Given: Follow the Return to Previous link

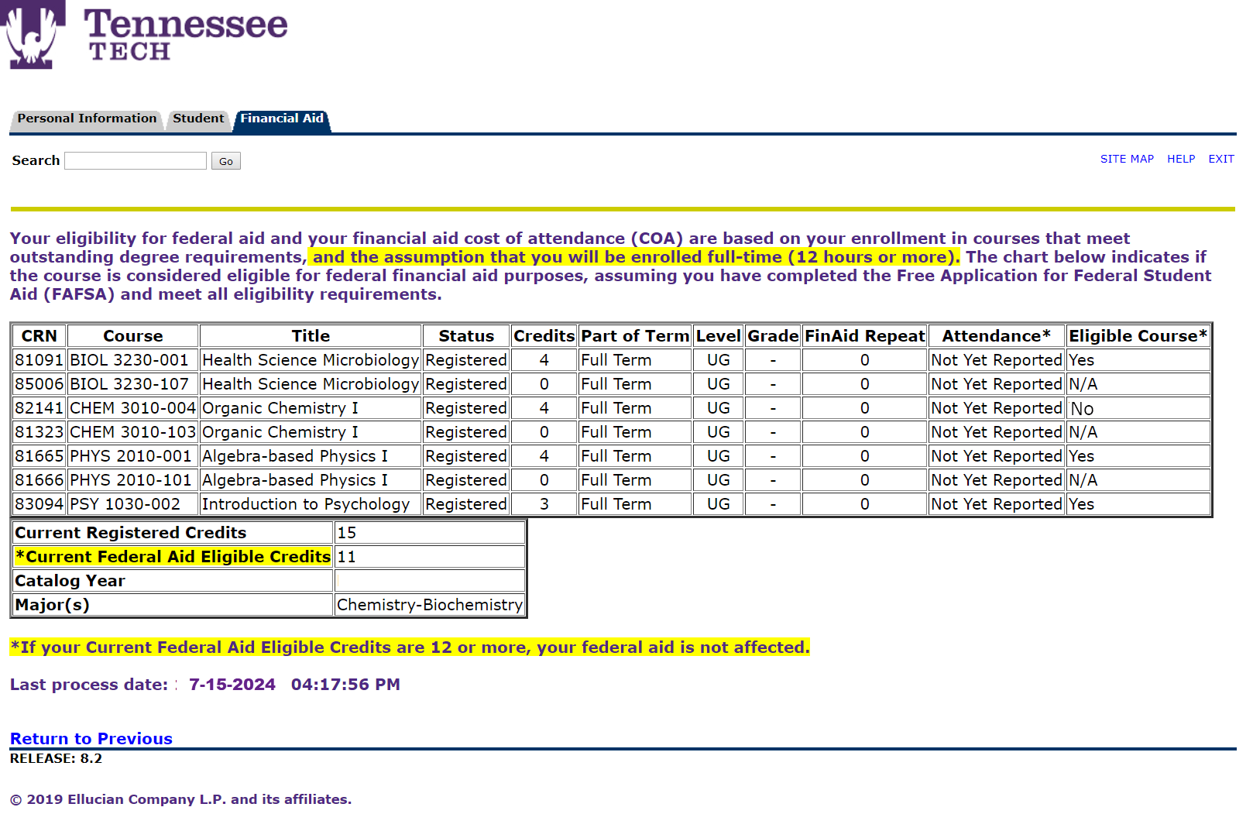Looking at the screenshot, I should 91,738.
